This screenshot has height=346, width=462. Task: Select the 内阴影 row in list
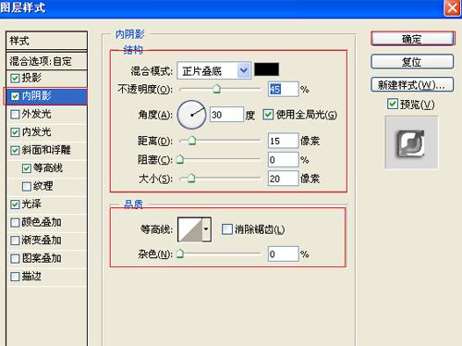pos(45,96)
